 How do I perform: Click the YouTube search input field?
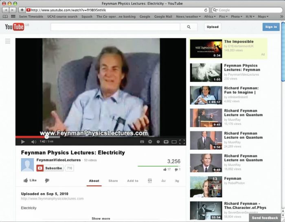coord(115,27)
